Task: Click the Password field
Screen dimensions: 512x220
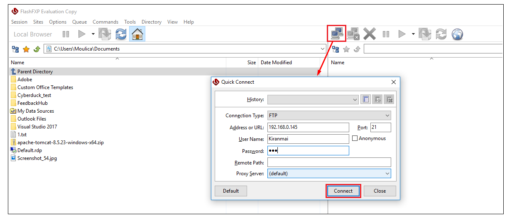Action: click(x=308, y=150)
